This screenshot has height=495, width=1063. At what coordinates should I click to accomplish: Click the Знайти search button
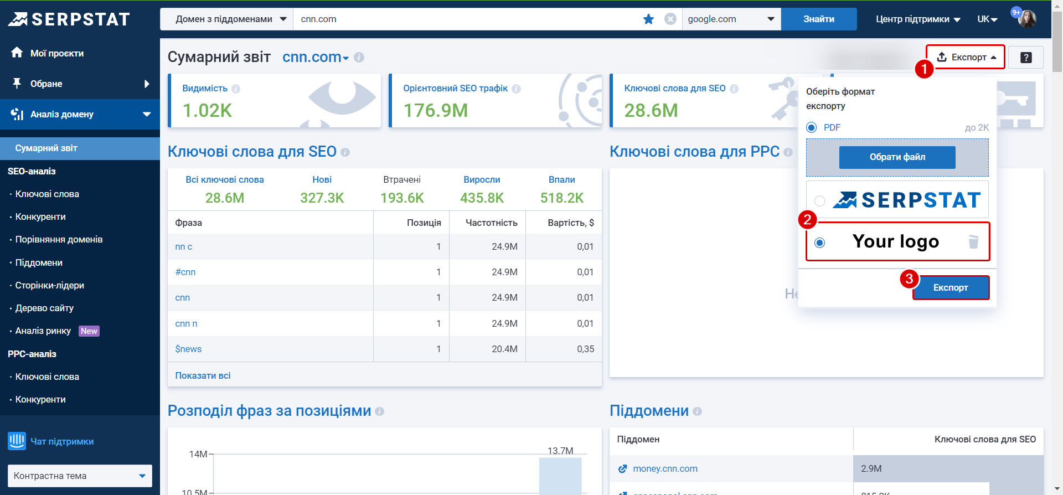(x=819, y=19)
